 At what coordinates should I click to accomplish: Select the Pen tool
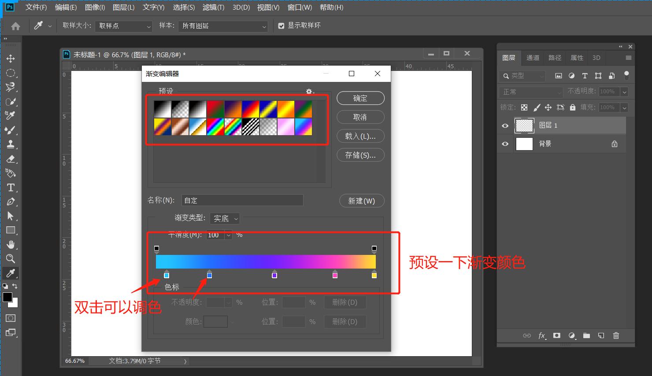pyautogui.click(x=11, y=202)
